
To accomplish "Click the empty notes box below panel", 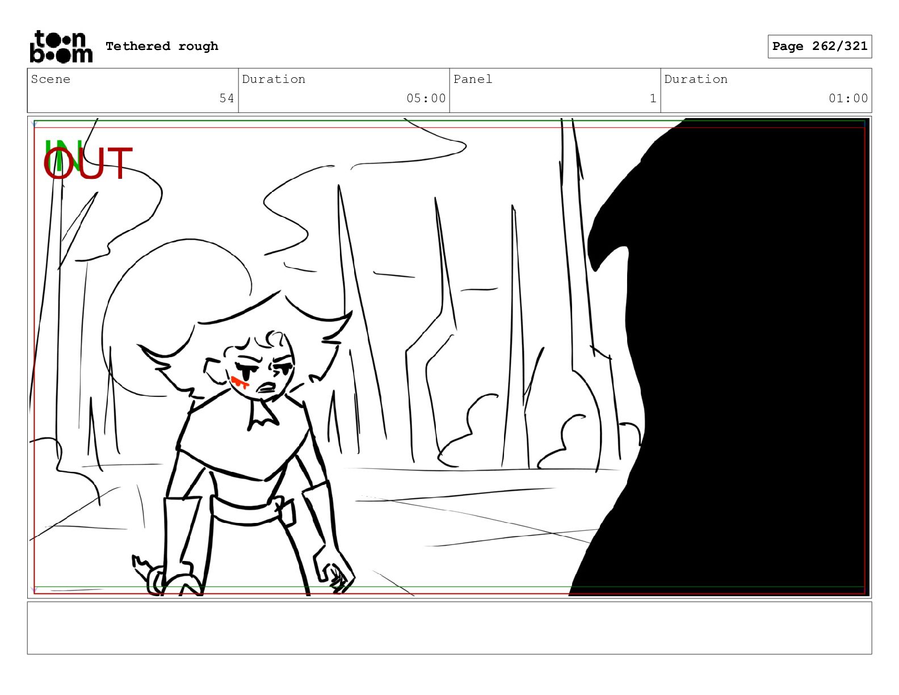I will pyautogui.click(x=449, y=628).
